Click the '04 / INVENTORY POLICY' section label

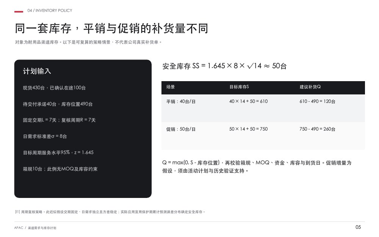[50, 11]
